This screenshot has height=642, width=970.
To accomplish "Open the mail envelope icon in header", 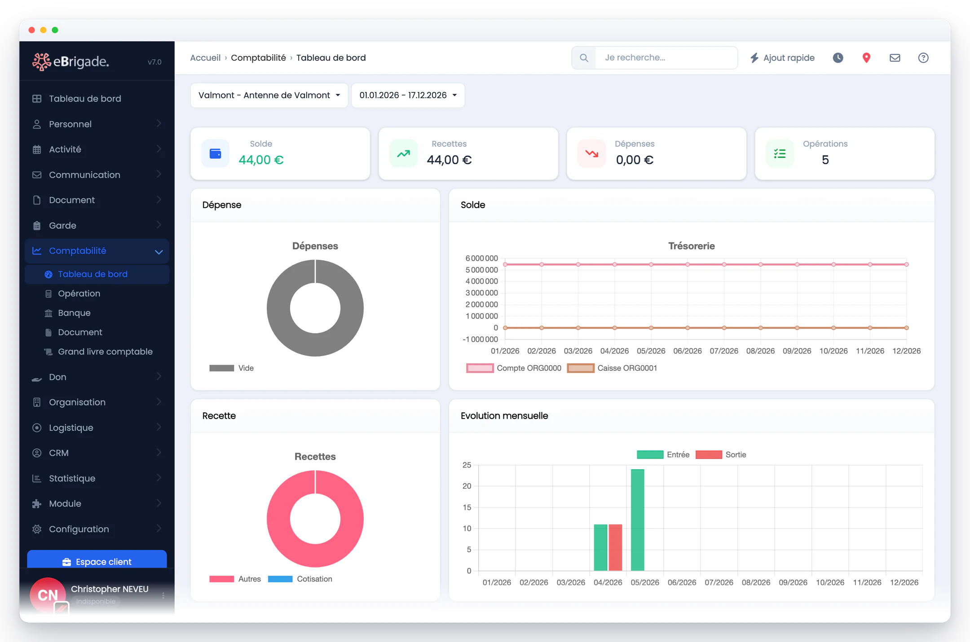I will tap(895, 58).
